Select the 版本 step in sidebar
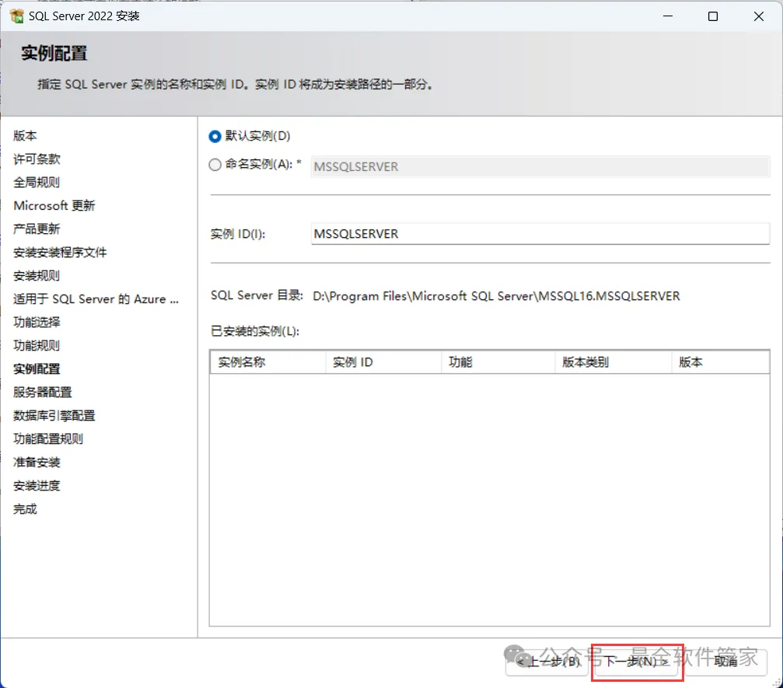This screenshot has height=688, width=783. (25, 136)
